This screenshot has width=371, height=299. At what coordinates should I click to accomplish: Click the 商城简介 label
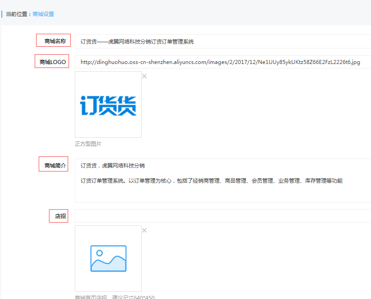pos(55,166)
